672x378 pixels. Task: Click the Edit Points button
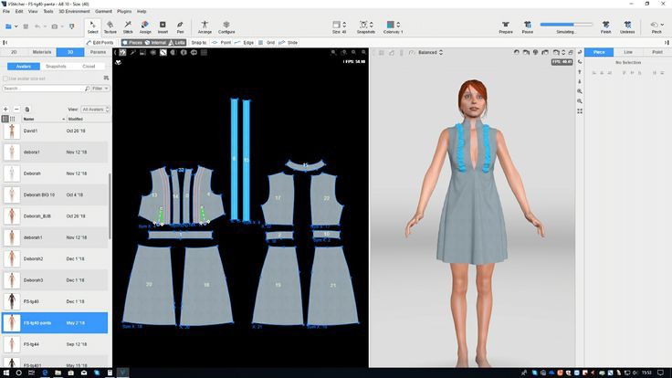(x=100, y=42)
